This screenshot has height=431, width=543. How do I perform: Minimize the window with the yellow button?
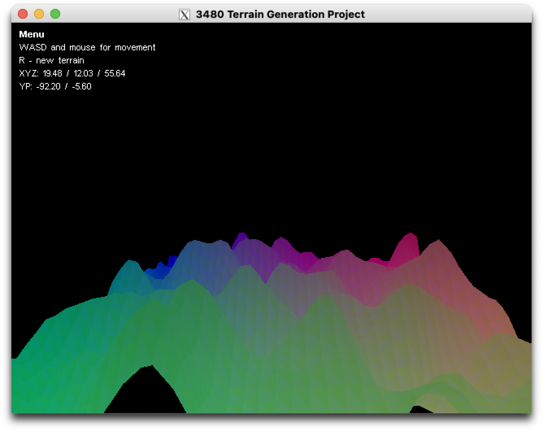click(39, 14)
